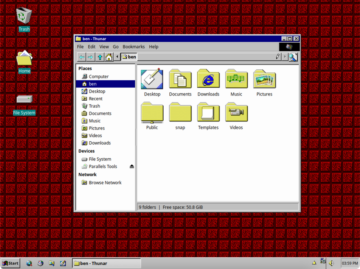Eject the Parallels Tools drive
The image size is (360, 269).
131,166
